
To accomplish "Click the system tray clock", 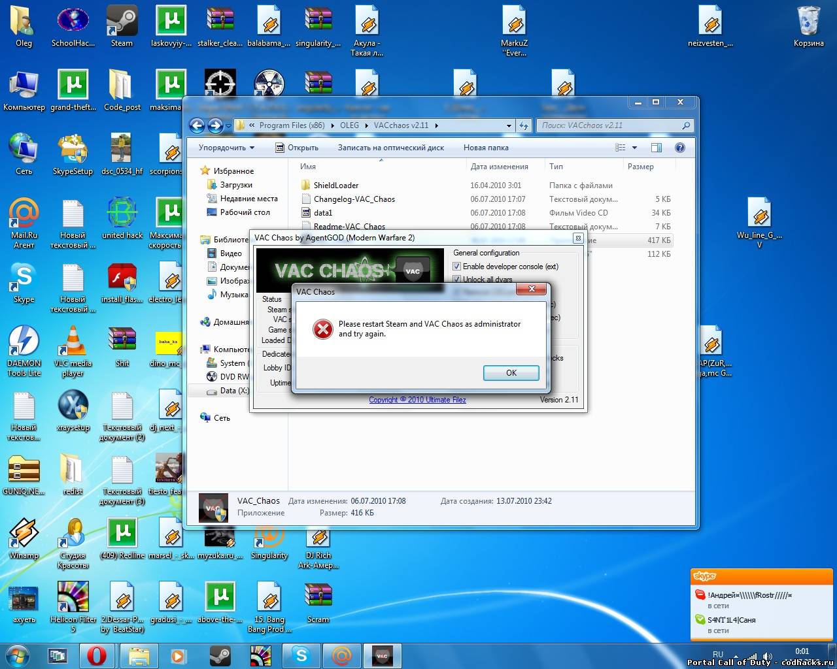I will (x=802, y=651).
